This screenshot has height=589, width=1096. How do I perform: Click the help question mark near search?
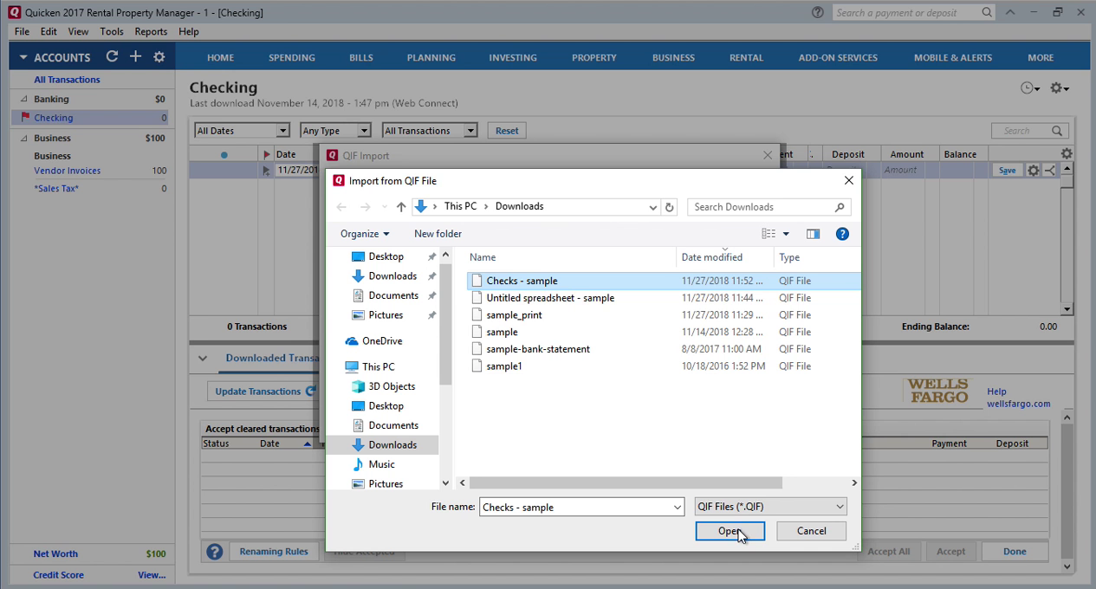click(818, 12)
